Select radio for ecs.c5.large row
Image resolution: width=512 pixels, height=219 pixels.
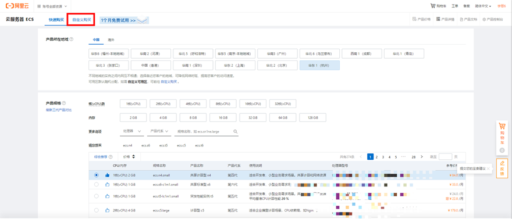pos(96,210)
